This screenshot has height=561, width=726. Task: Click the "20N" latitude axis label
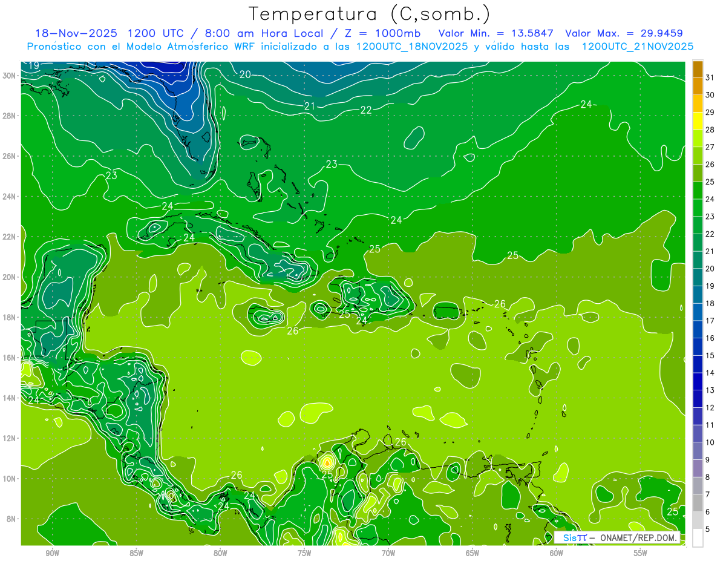pyautogui.click(x=9, y=277)
